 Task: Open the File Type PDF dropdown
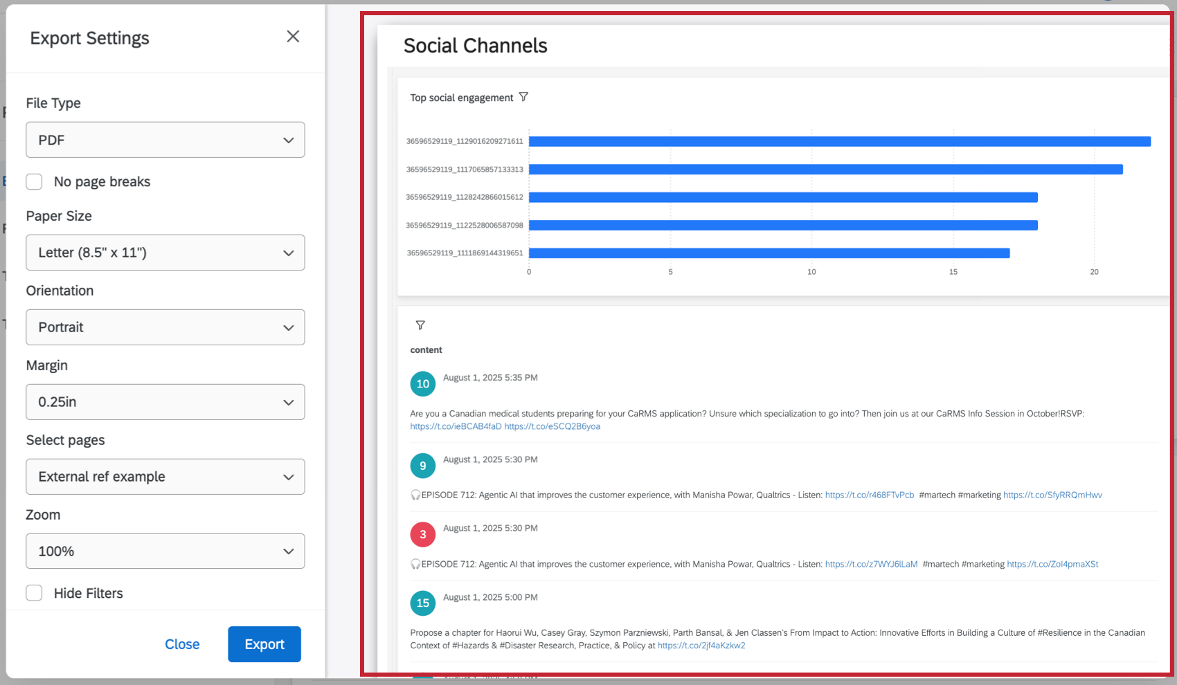[165, 140]
